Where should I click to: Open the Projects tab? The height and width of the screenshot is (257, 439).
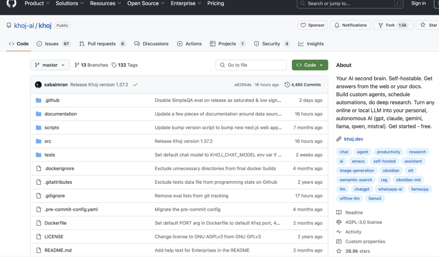click(228, 44)
